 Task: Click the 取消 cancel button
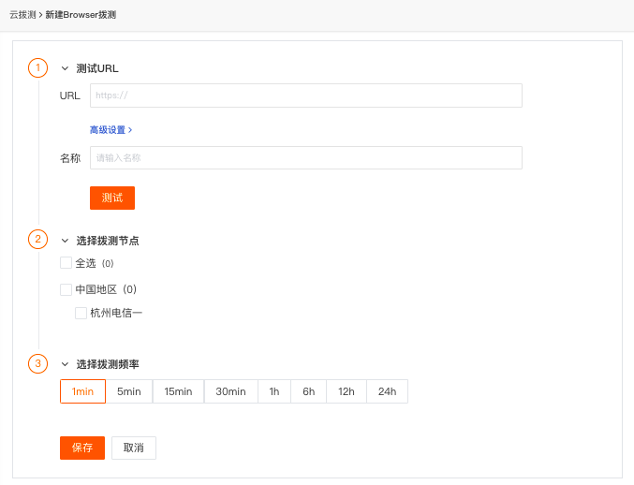pos(134,448)
